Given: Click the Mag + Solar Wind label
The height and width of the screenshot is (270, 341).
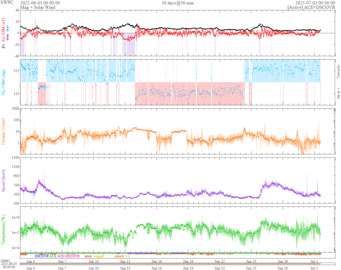Looking at the screenshot, I should (38, 7).
